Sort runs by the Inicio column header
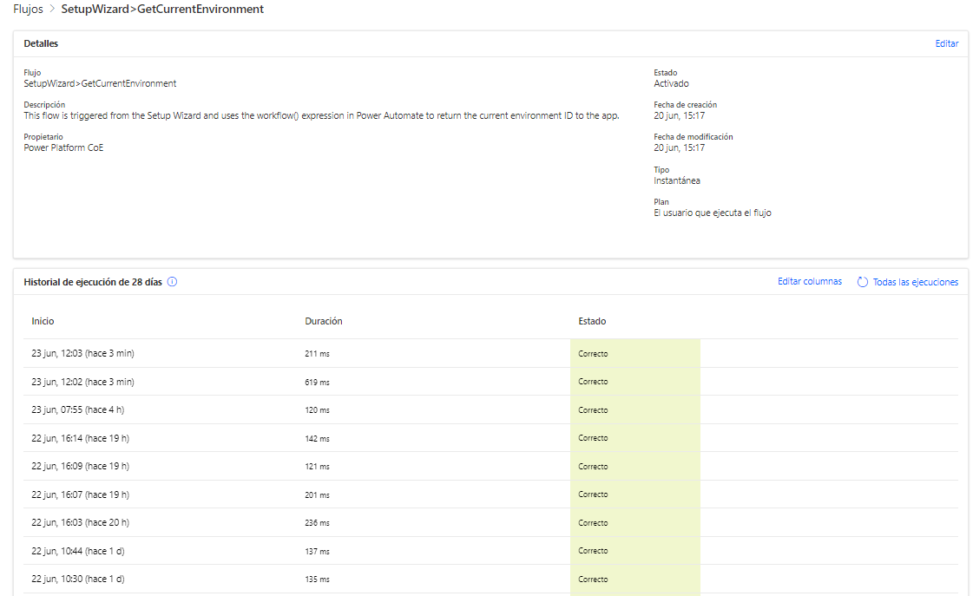973x596 pixels. (x=43, y=320)
